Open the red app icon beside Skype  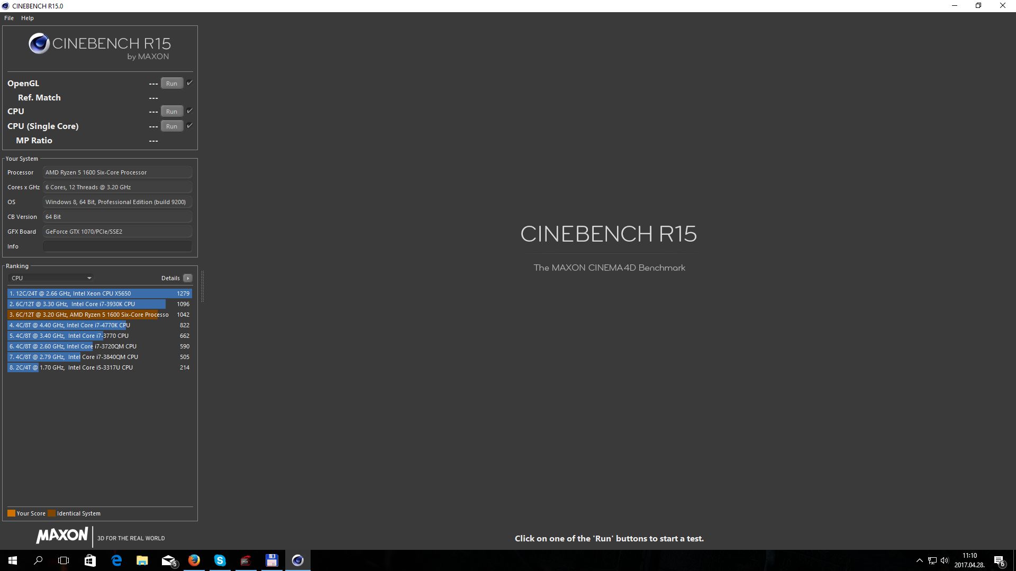coord(246,560)
